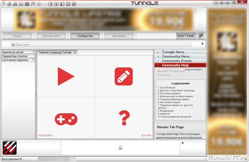
Task: Click the red gamepad icon
Action: click(66, 119)
